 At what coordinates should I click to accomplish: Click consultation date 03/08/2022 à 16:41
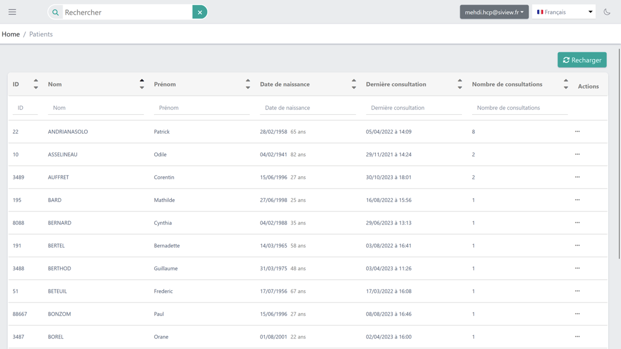(x=389, y=246)
